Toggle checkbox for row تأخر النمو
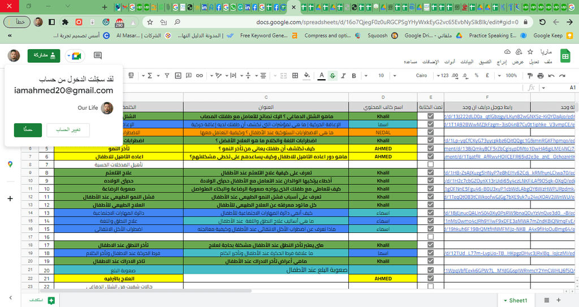Screen dimensions: 579x307 pos(430,148)
